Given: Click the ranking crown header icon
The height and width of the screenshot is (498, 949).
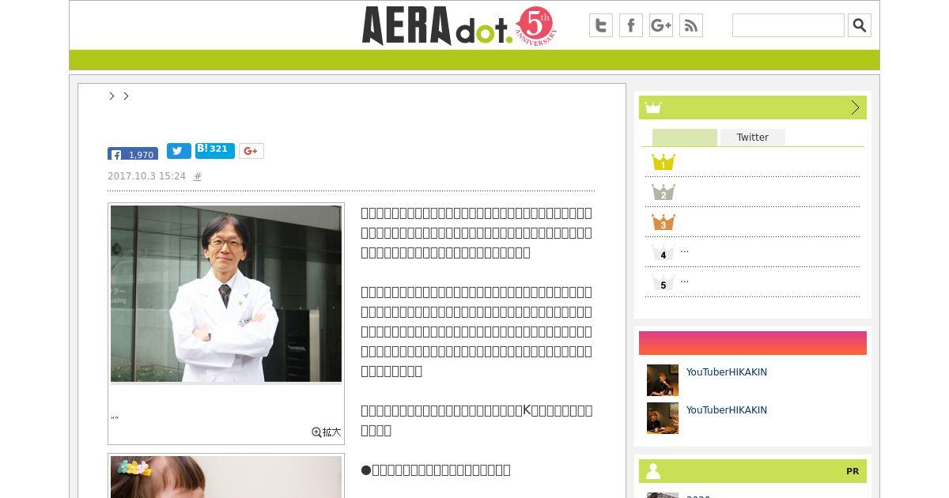Looking at the screenshot, I should point(652,108).
